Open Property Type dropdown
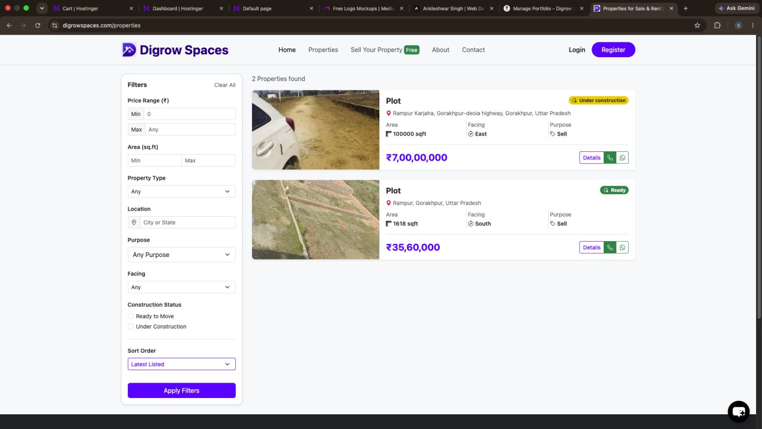 182,192
